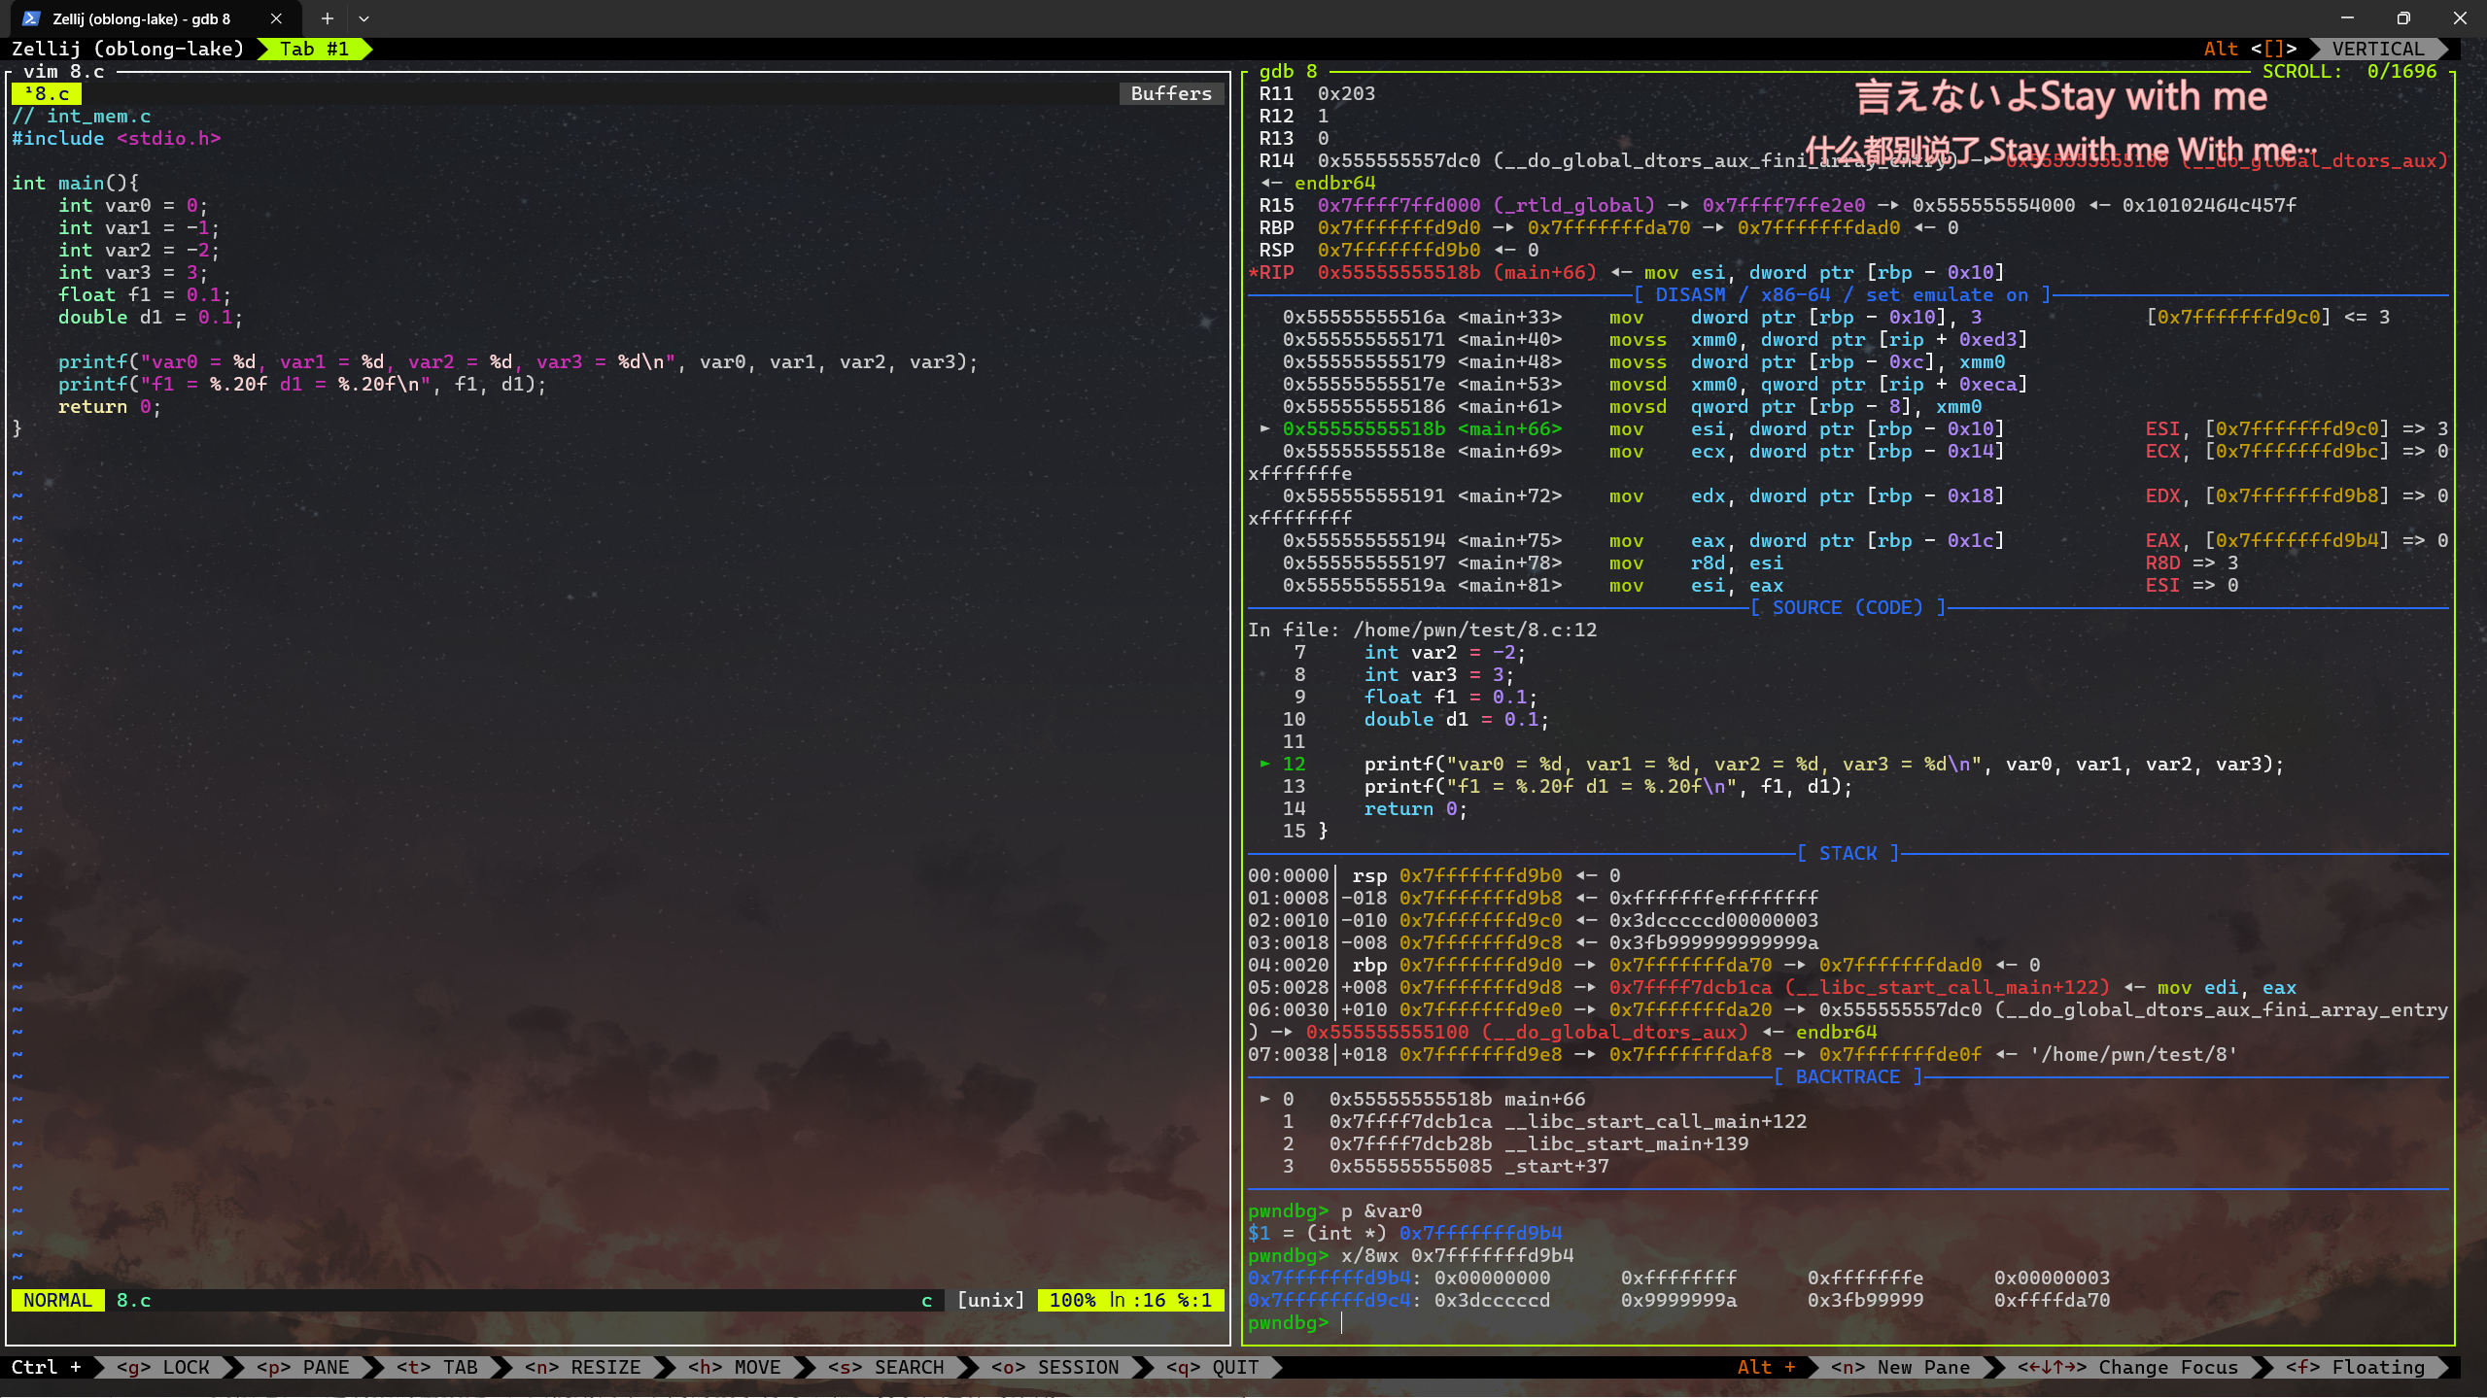Click the VERTICAL layout indicator
This screenshot has width=2487, height=1398.
tap(2377, 49)
